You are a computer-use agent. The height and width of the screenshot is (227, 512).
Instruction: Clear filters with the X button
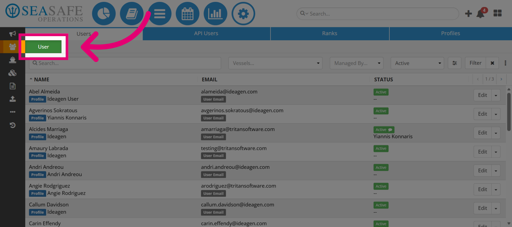(x=492, y=63)
